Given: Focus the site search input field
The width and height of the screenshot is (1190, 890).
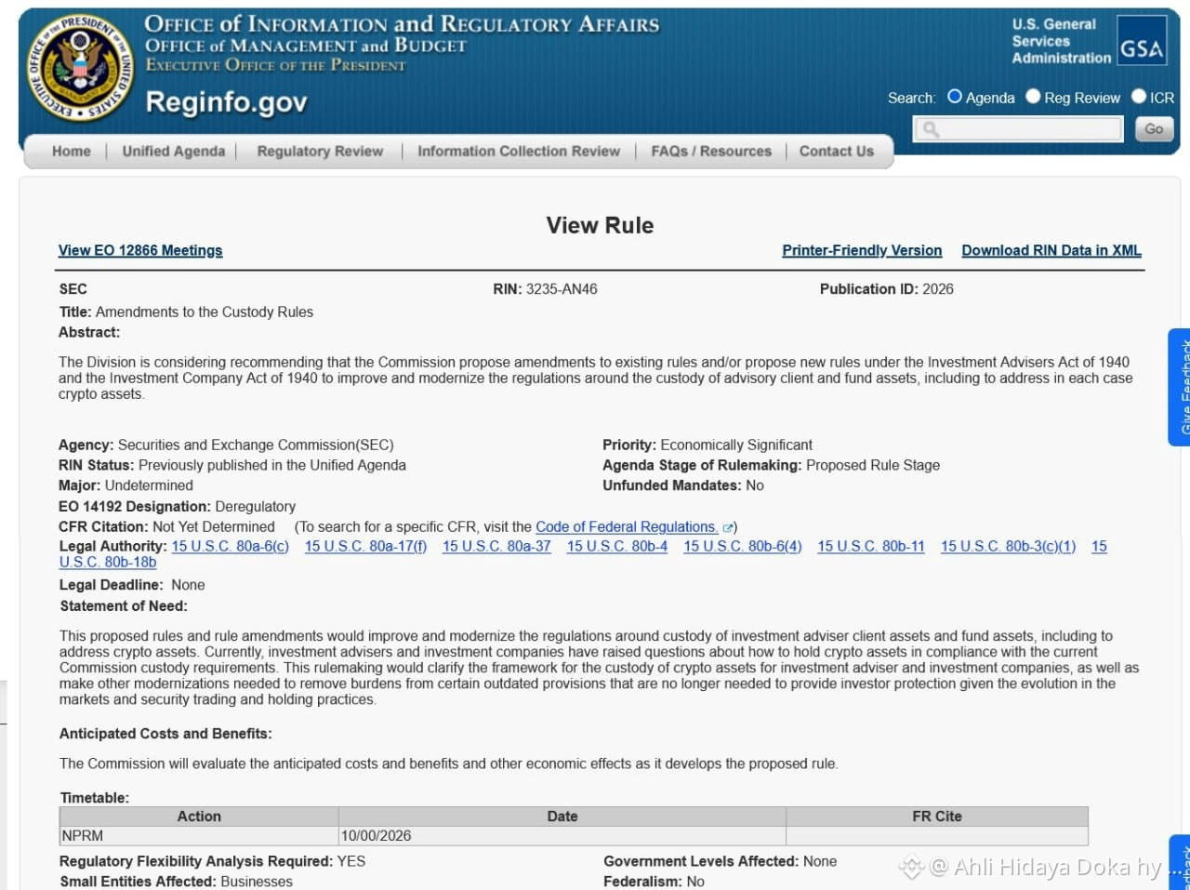Looking at the screenshot, I should point(1018,129).
